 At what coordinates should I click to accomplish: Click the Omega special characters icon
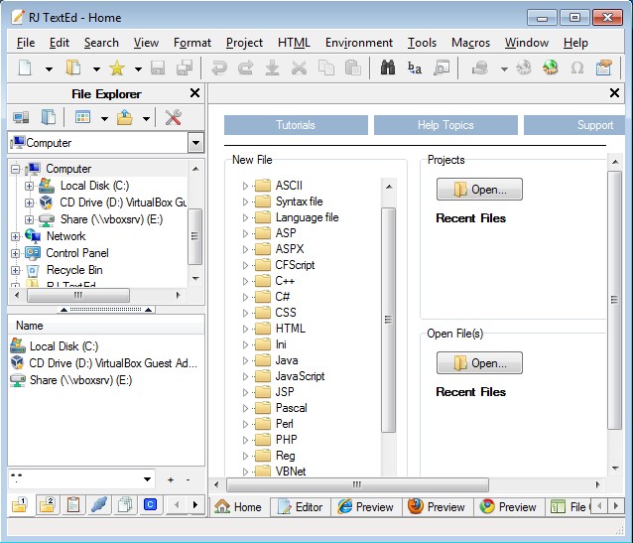[x=577, y=68]
